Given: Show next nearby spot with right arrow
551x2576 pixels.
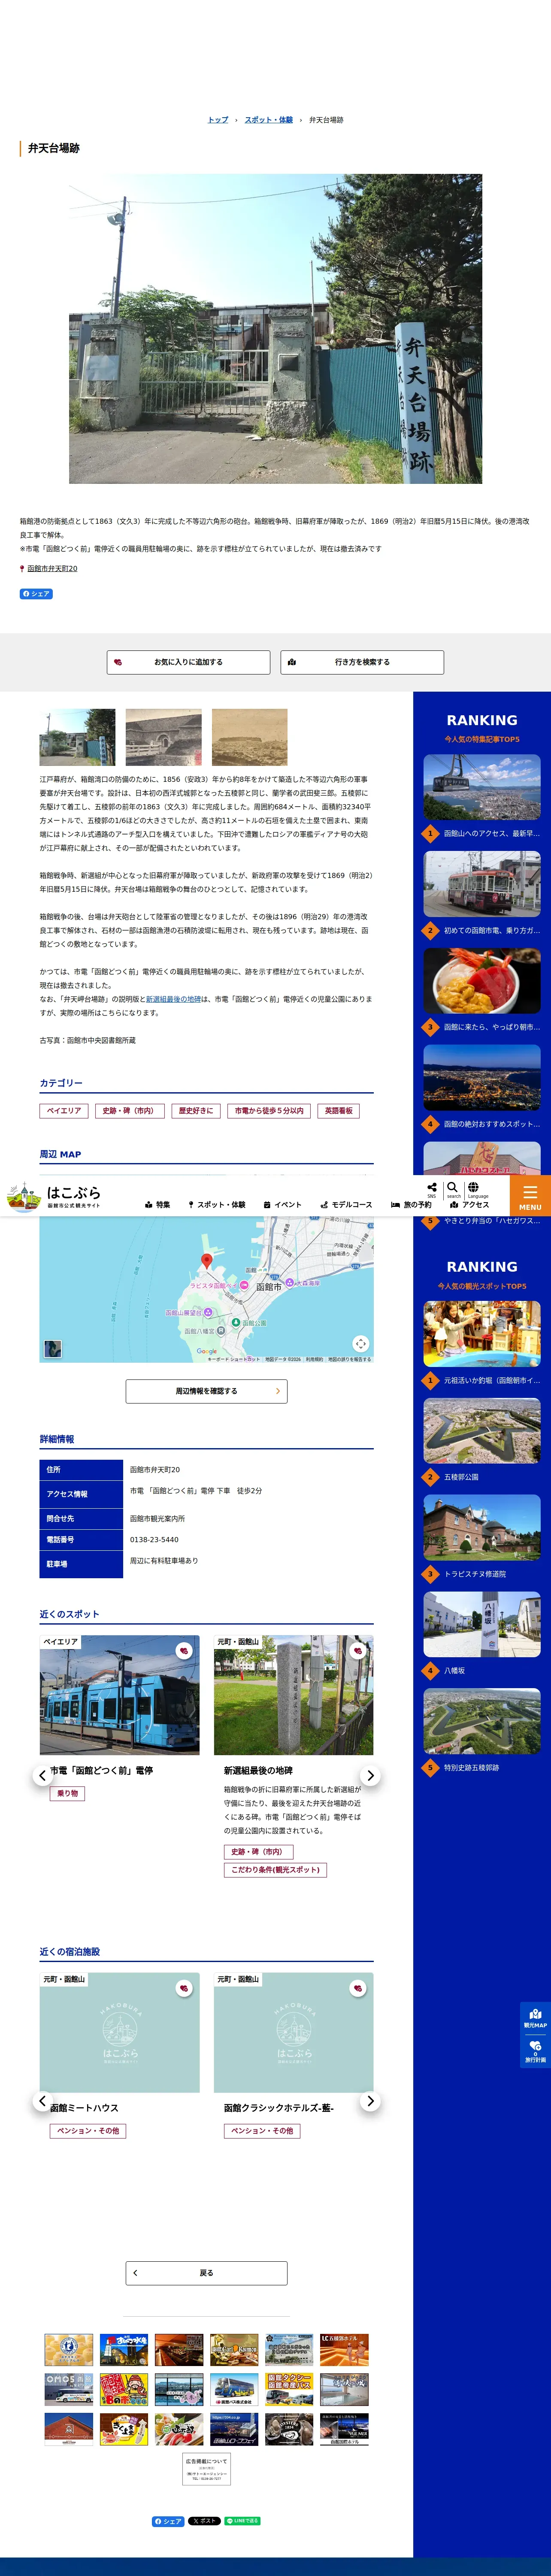Looking at the screenshot, I should coord(370,1775).
